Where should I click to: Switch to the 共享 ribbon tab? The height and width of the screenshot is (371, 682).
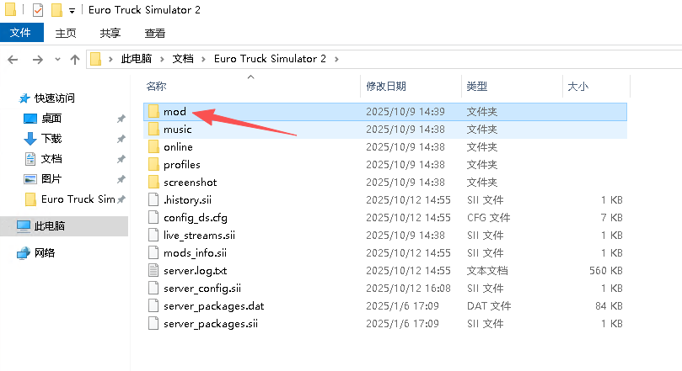pos(110,33)
